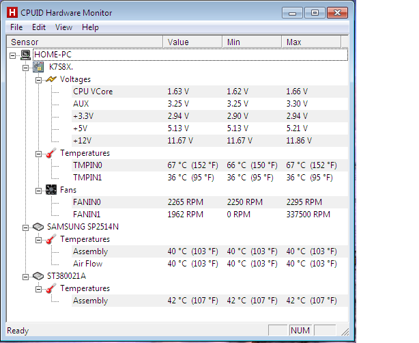Maximize the Hardware Monitor window
Image resolution: width=419 pixels, height=343 pixels.
315,13
